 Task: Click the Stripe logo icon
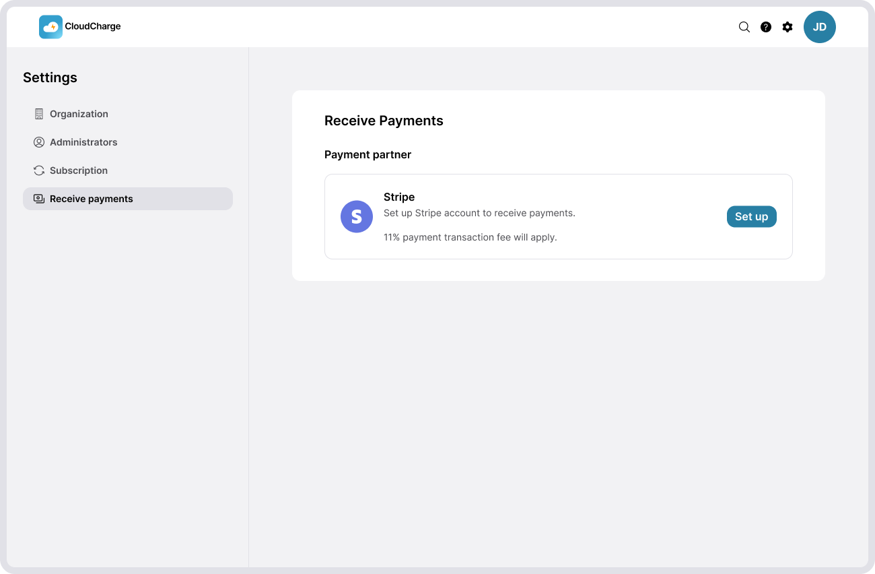357,217
